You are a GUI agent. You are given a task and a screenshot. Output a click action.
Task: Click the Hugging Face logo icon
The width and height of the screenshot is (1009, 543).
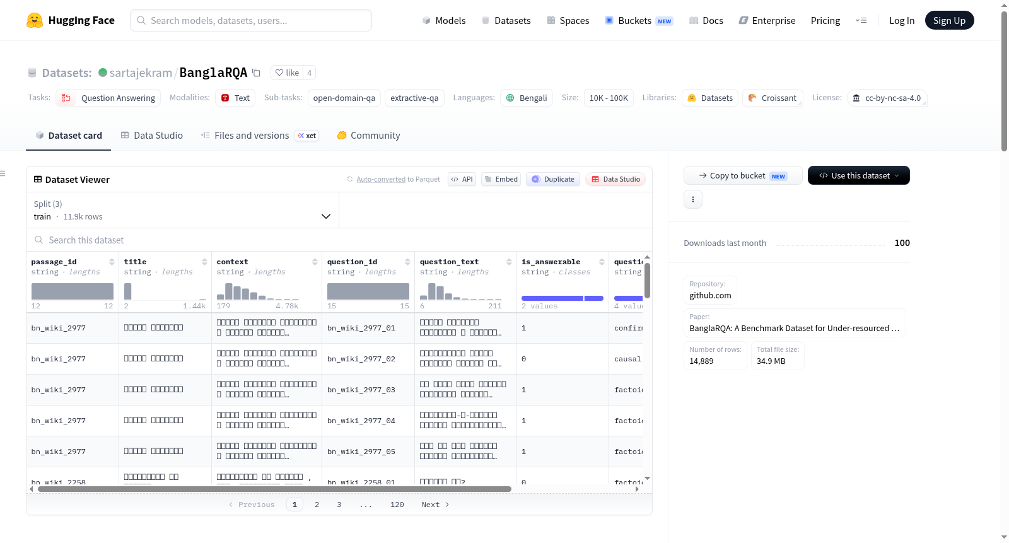click(x=35, y=20)
